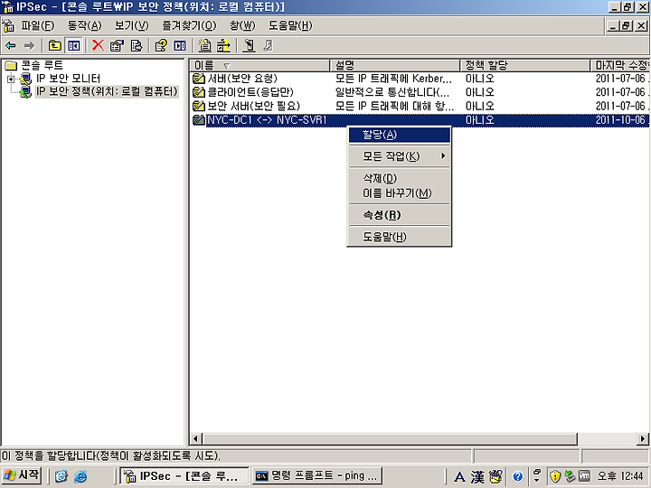Image resolution: width=651 pixels, height=488 pixels.
Task: Click the NYC-DC1 <-> NYC-SVR1 policy icon
Action: click(199, 120)
